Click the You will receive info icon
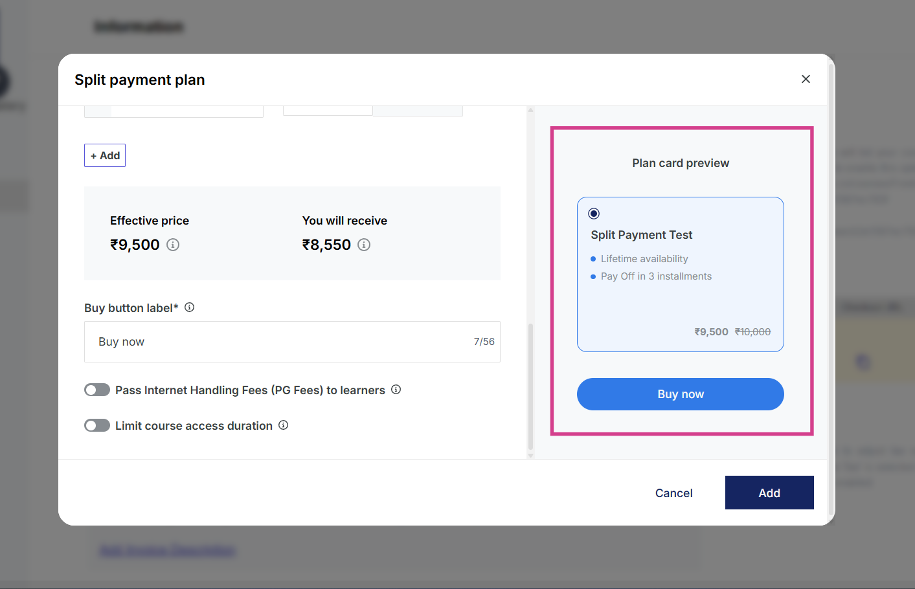Viewport: 915px width, 589px height. [x=364, y=245]
